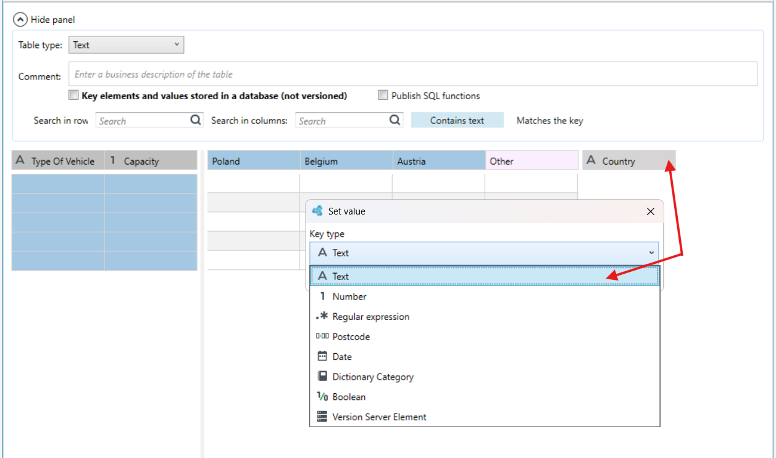Choose Version Server Element key type
The width and height of the screenshot is (776, 458).
(x=484, y=417)
